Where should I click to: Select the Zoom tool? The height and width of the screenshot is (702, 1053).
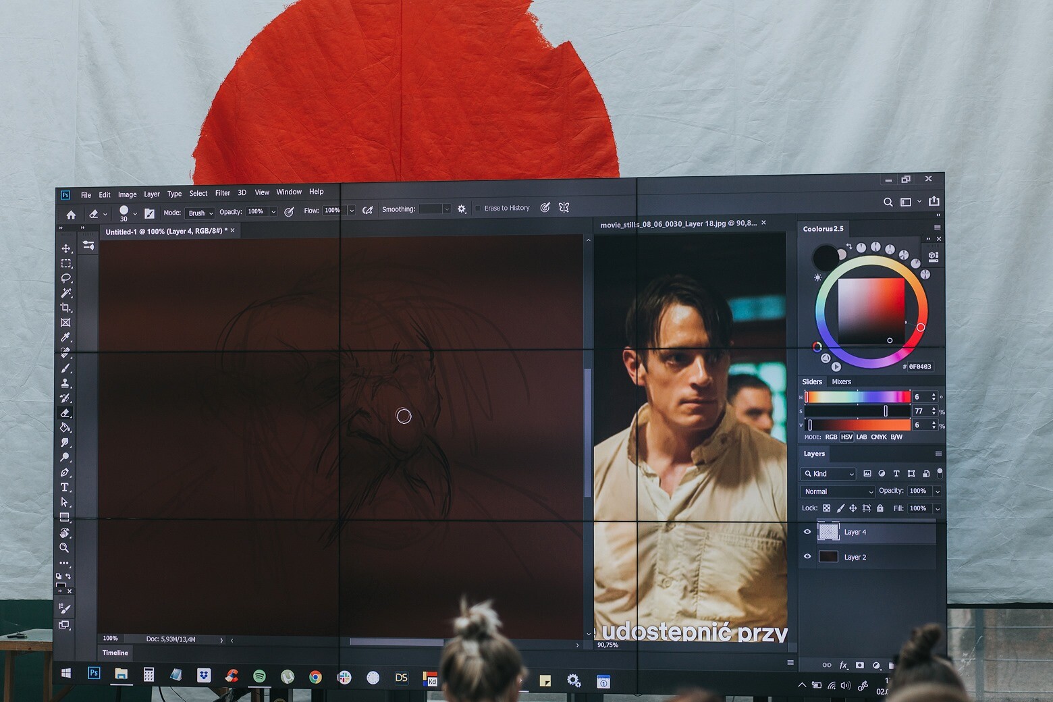(x=64, y=547)
